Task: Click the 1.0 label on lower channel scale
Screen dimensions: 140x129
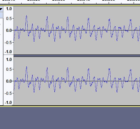Action: [9, 60]
